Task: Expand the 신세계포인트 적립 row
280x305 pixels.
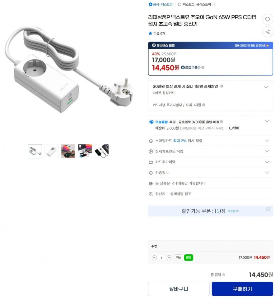Action: 267,151
